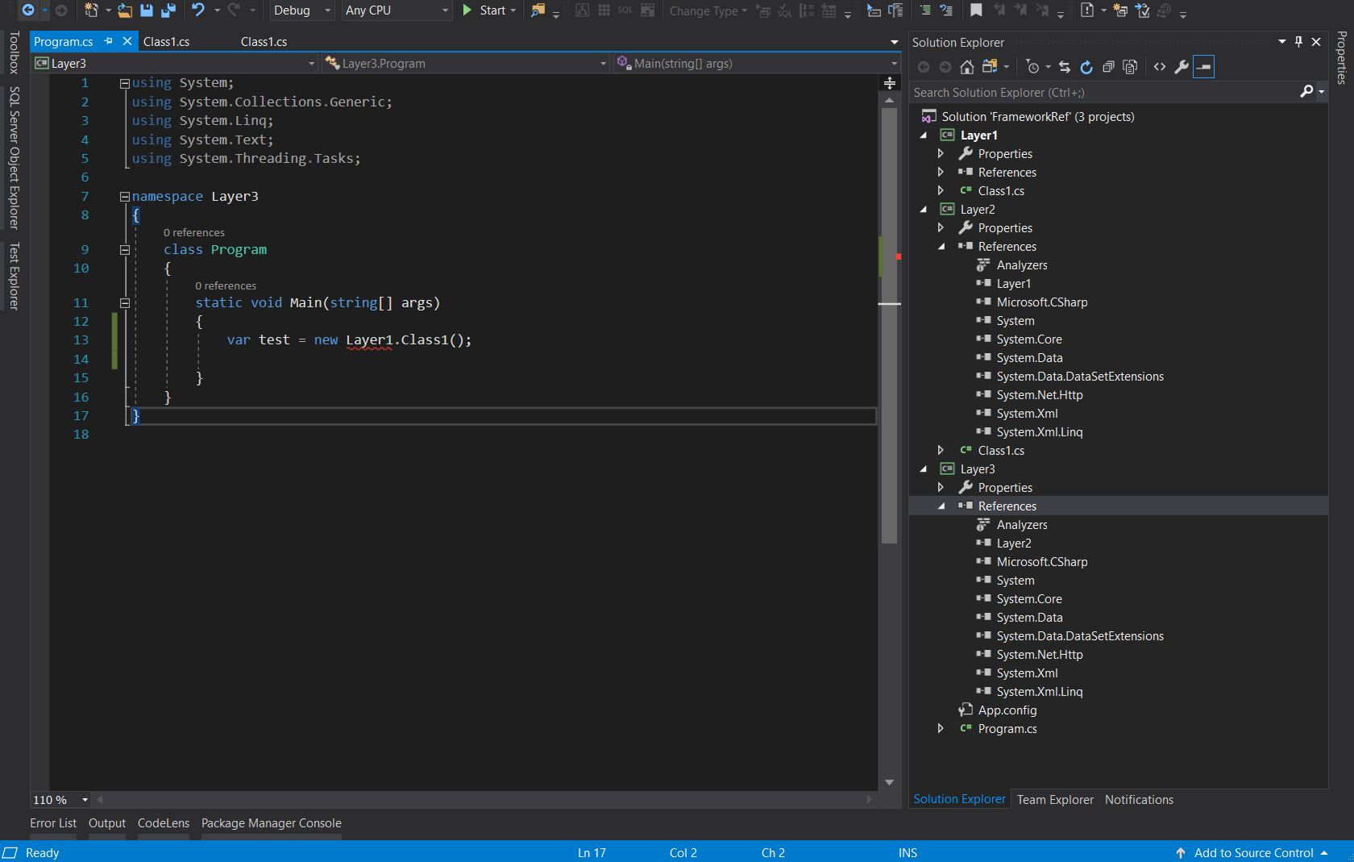Open the 110 % zoom level dropdown
The image size is (1354, 862).
tap(85, 800)
